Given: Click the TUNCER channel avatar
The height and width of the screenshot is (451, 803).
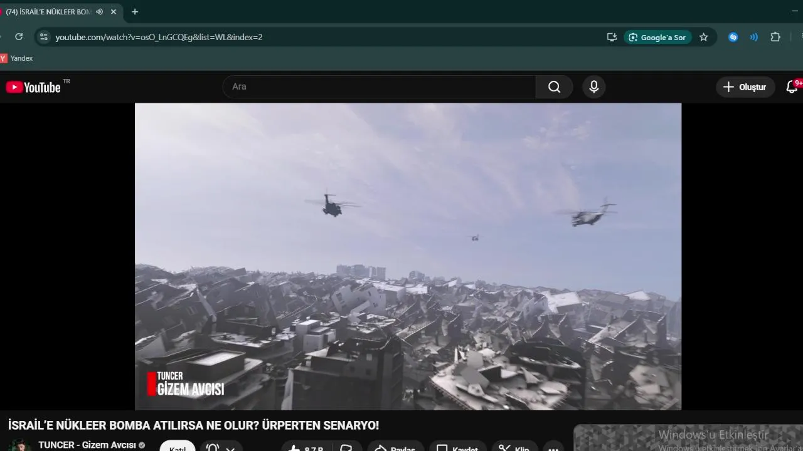Looking at the screenshot, I should (19, 445).
